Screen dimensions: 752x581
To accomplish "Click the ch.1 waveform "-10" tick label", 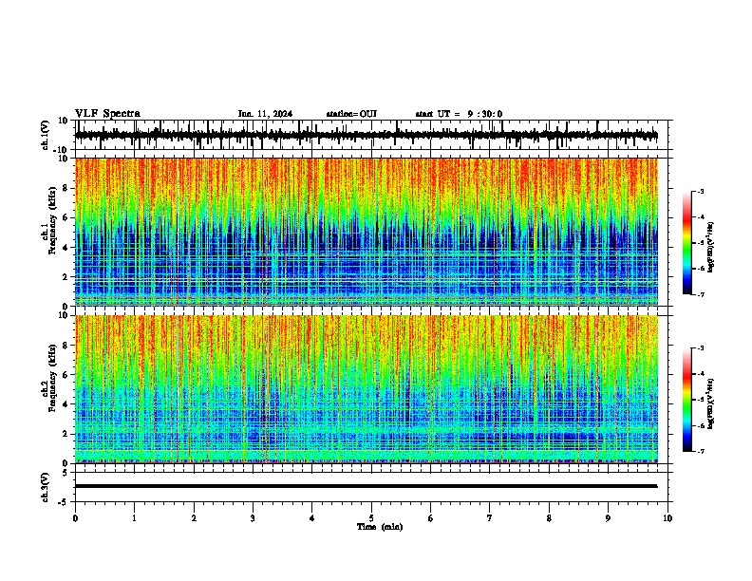I will click(x=62, y=150).
